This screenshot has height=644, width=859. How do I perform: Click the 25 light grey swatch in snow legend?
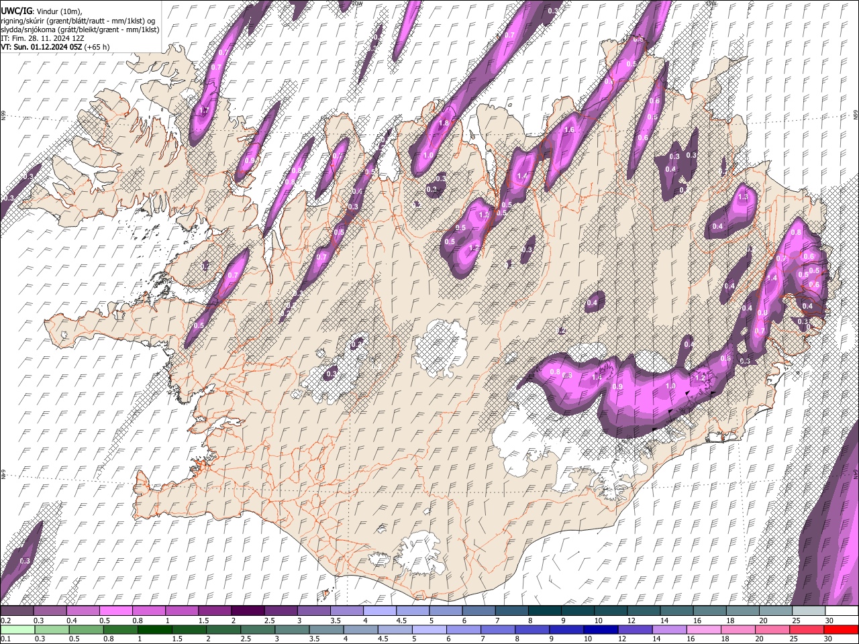[x=808, y=611]
